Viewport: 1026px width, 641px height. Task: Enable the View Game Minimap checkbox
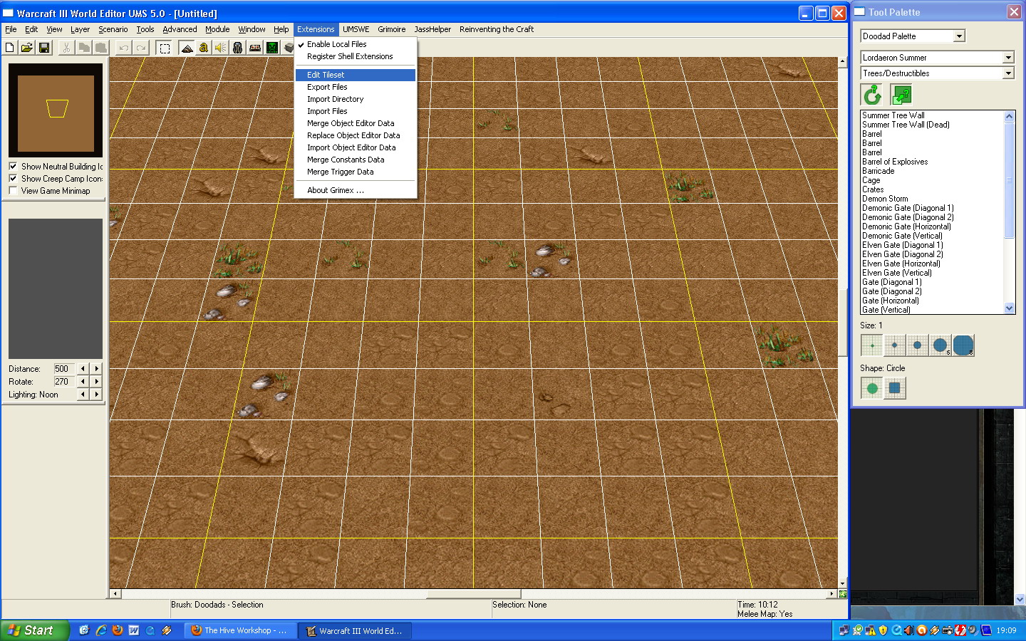coord(13,190)
